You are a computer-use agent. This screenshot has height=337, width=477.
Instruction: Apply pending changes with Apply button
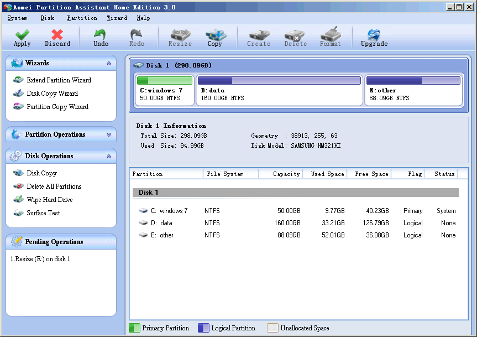pyautogui.click(x=22, y=38)
